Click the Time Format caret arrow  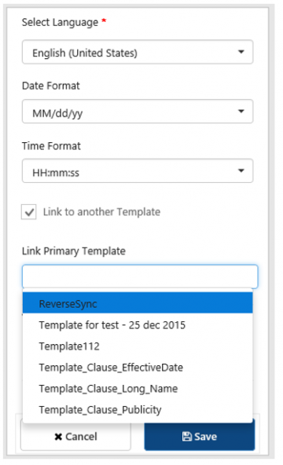click(x=241, y=170)
